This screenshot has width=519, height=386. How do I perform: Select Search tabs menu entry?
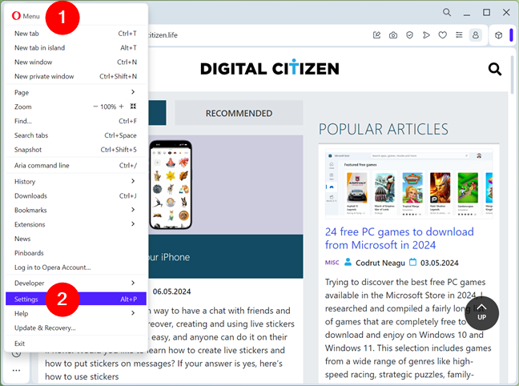tap(76, 135)
